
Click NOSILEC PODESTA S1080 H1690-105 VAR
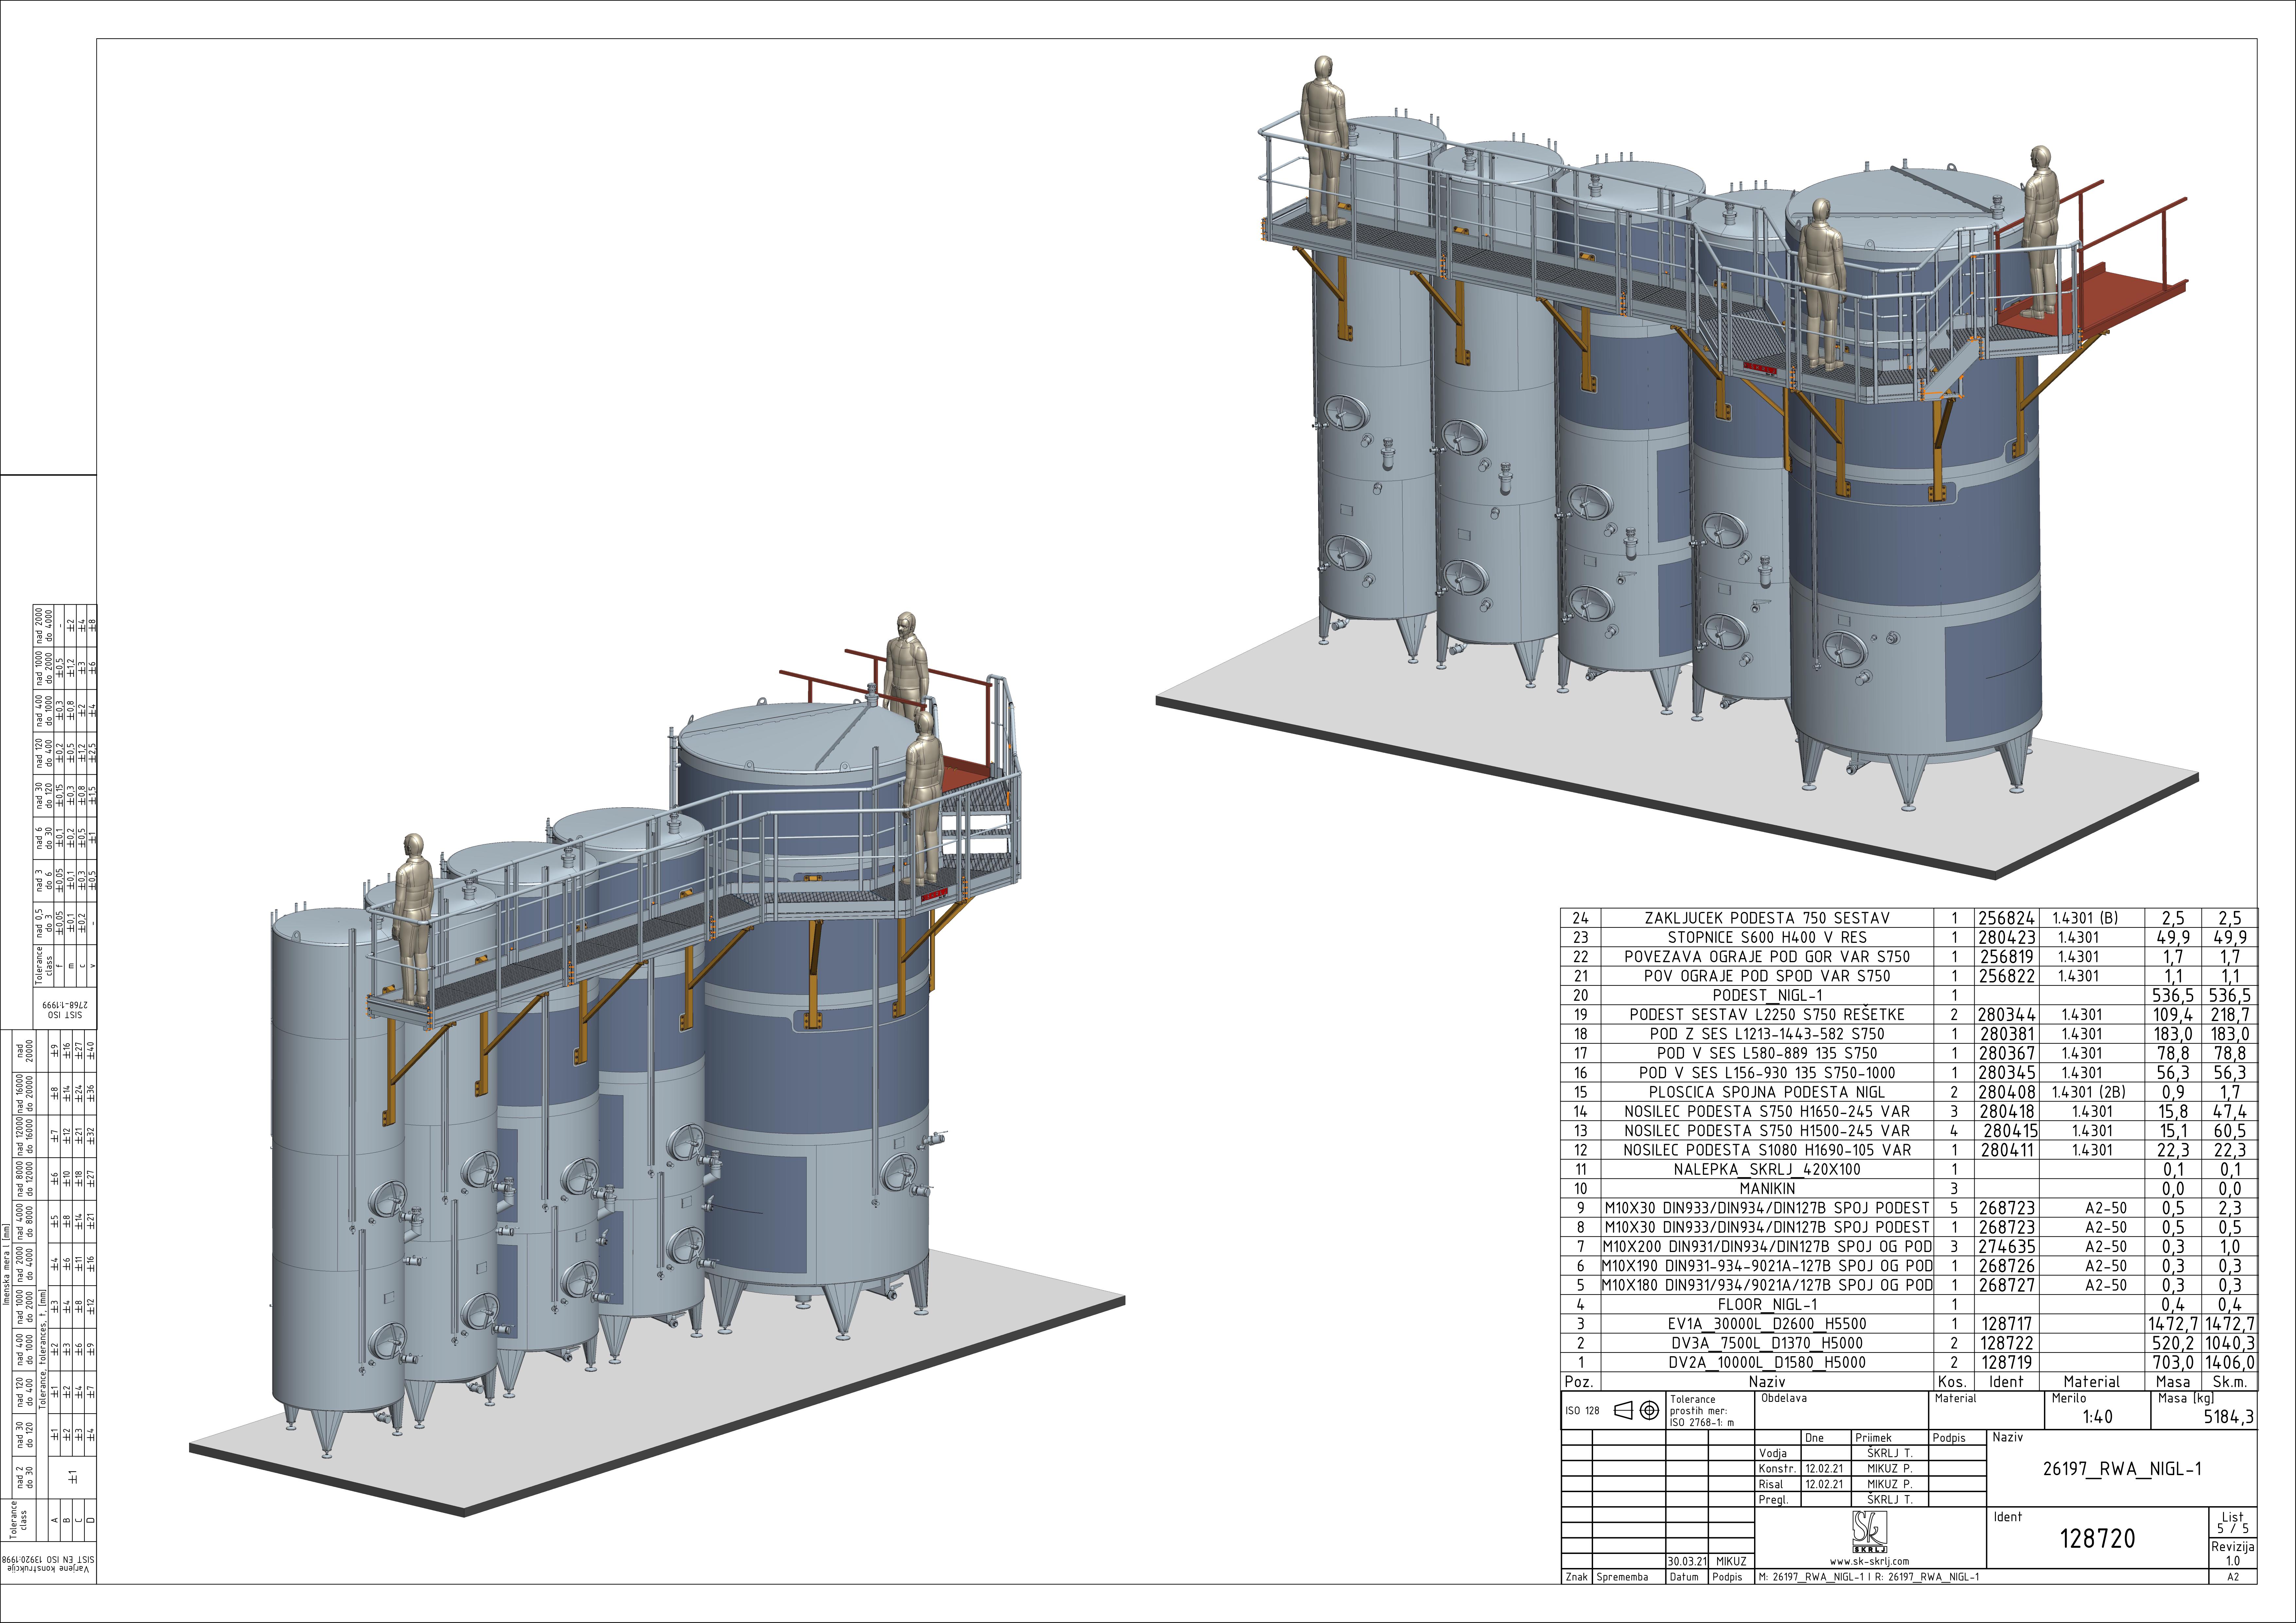[x=1767, y=1150]
